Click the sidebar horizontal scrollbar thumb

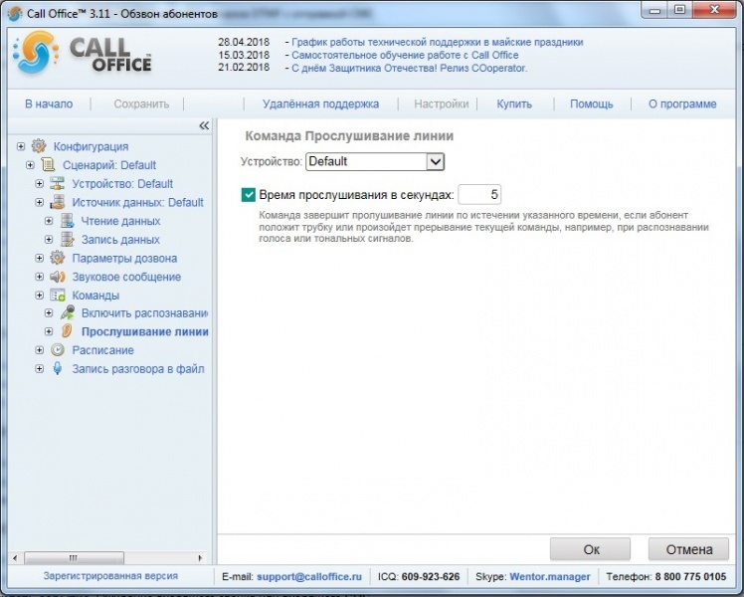point(74,557)
